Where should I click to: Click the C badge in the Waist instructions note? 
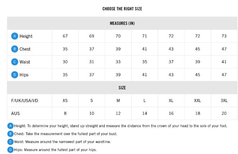click(x=10, y=142)
